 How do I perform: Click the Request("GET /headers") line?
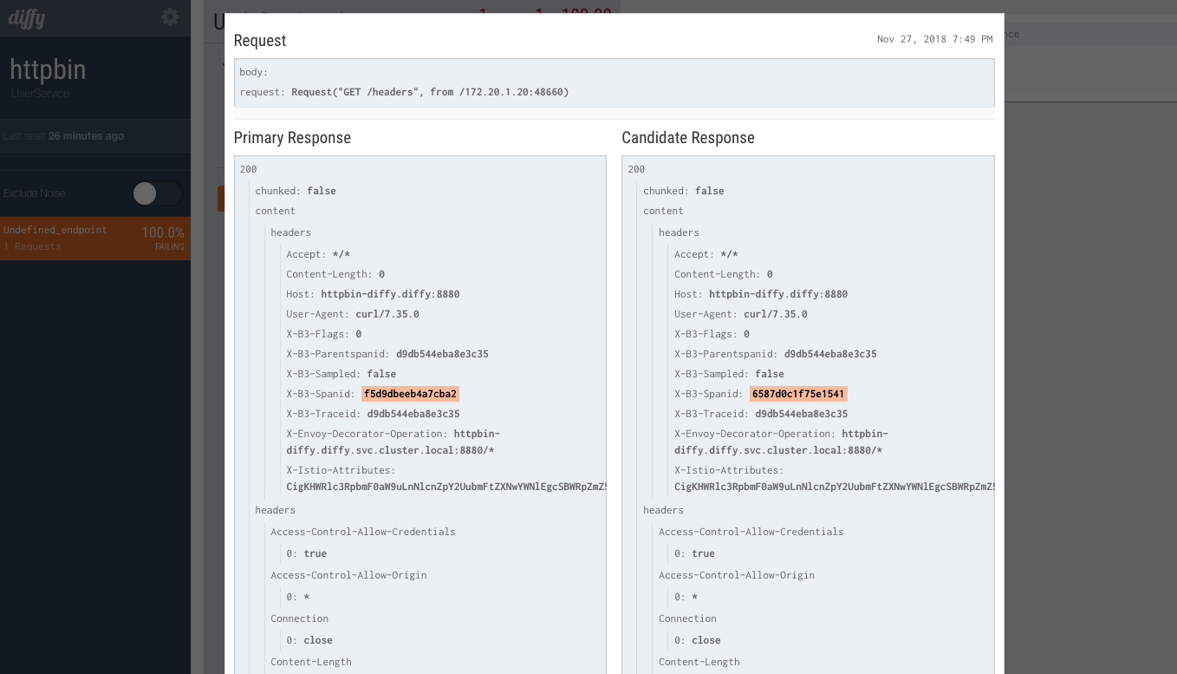(404, 92)
